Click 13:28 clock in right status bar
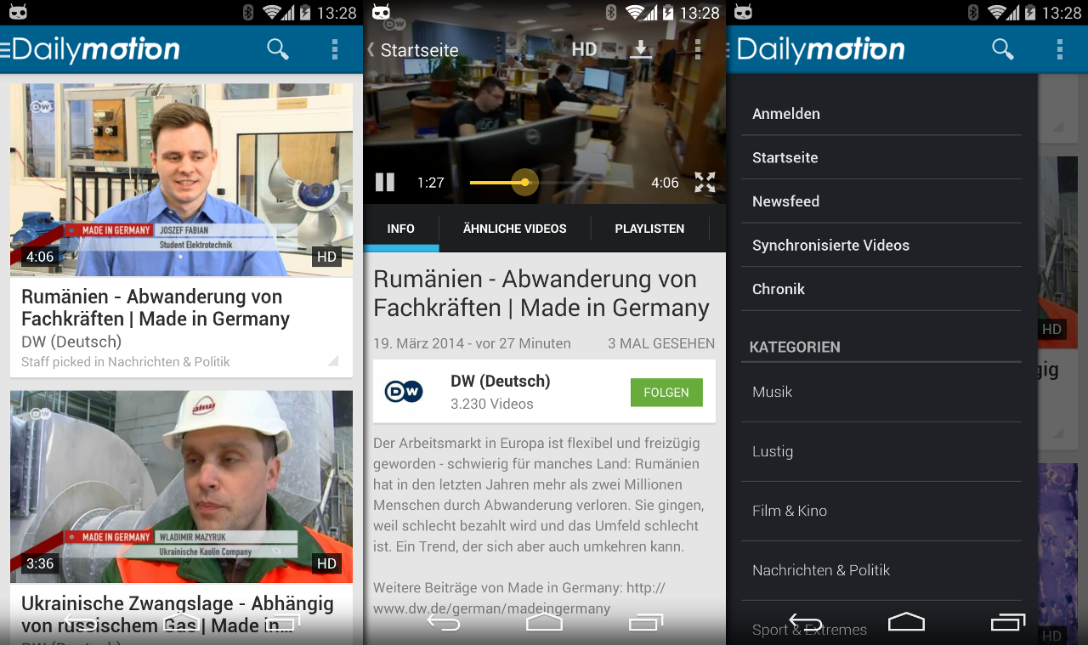Viewport: 1088px width, 645px height. click(1061, 13)
